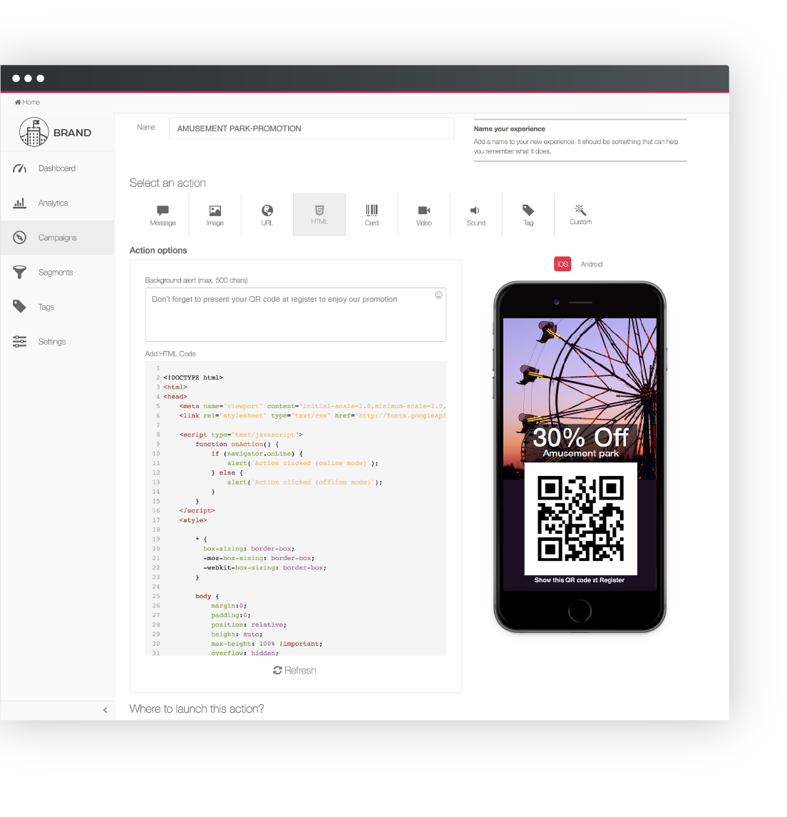Image resolution: width=787 pixels, height=817 pixels.
Task: Click the 'Action options' heading
Action: click(158, 250)
